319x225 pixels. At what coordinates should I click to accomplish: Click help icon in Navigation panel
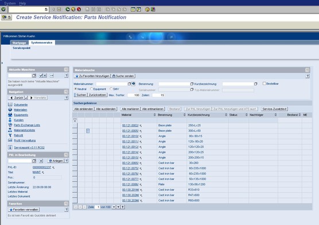[x=66, y=98]
